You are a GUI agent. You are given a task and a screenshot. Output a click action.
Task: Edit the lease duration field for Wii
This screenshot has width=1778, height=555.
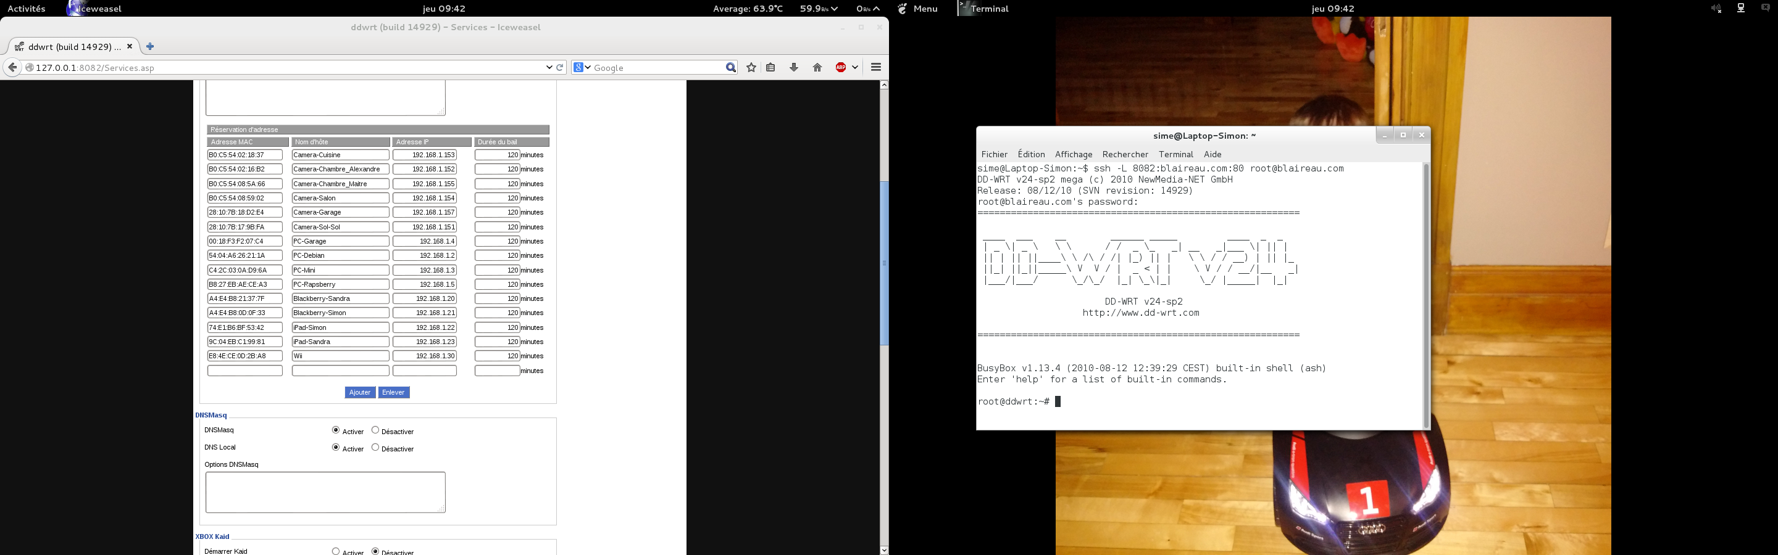coord(497,356)
